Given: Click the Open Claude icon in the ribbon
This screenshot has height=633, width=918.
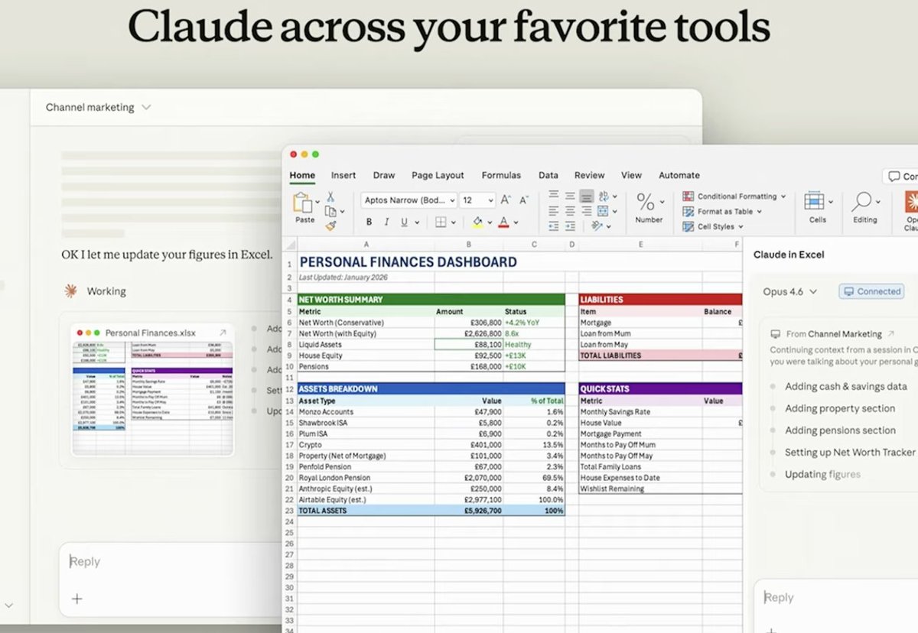Looking at the screenshot, I should click(911, 202).
